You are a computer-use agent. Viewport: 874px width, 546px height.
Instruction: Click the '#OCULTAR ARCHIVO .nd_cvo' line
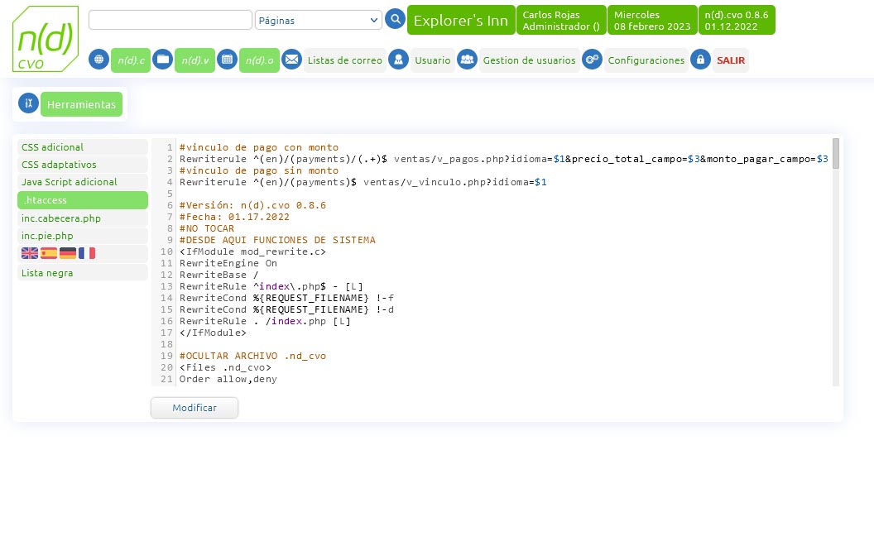click(252, 356)
